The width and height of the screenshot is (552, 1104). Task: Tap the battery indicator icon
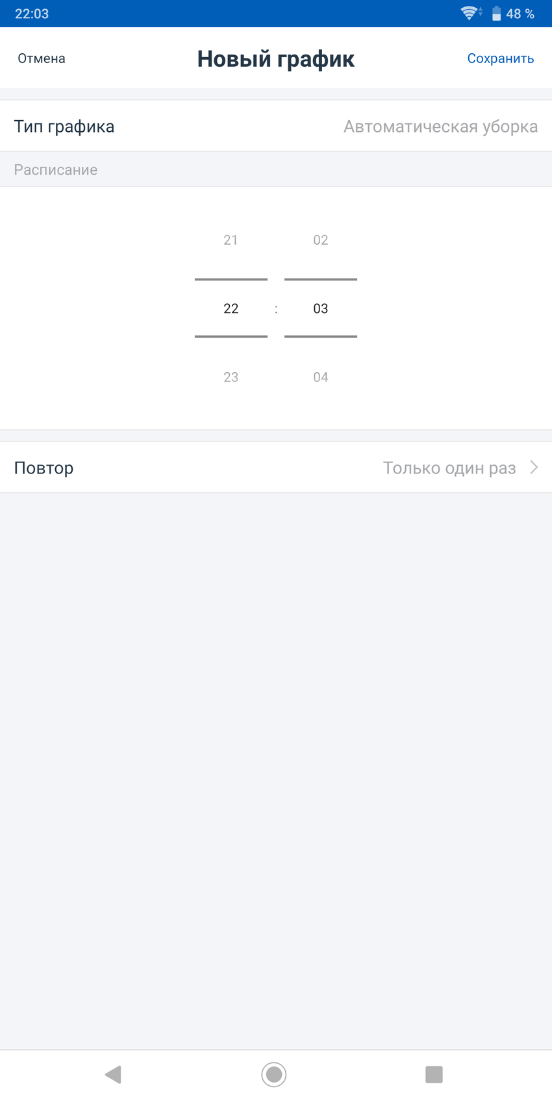[496, 14]
